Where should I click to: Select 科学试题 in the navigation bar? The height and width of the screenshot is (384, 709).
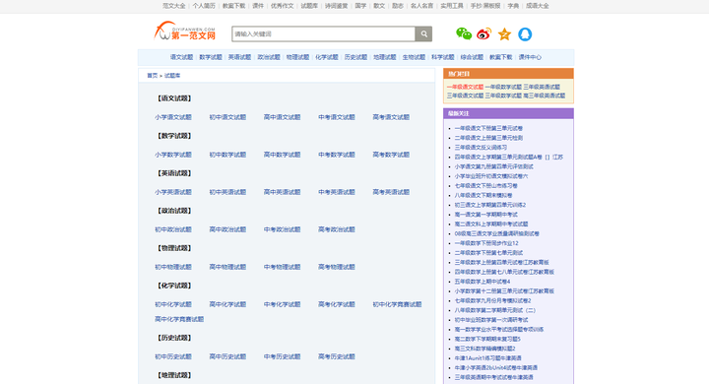pos(443,57)
